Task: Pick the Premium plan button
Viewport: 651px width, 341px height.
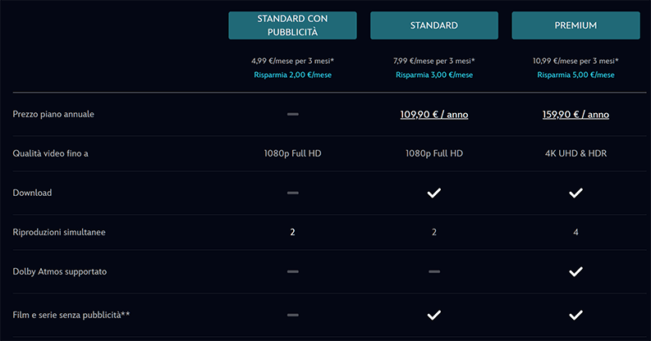Action: 575,25
